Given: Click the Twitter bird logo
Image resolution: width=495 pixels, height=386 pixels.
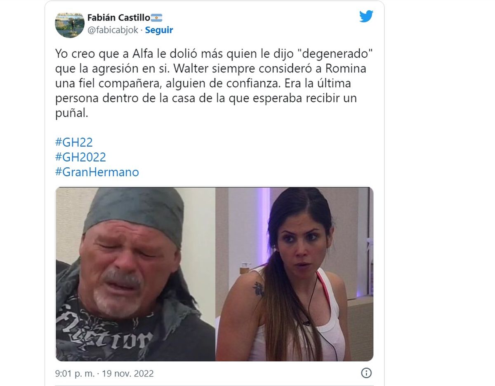Looking at the screenshot, I should [366, 16].
